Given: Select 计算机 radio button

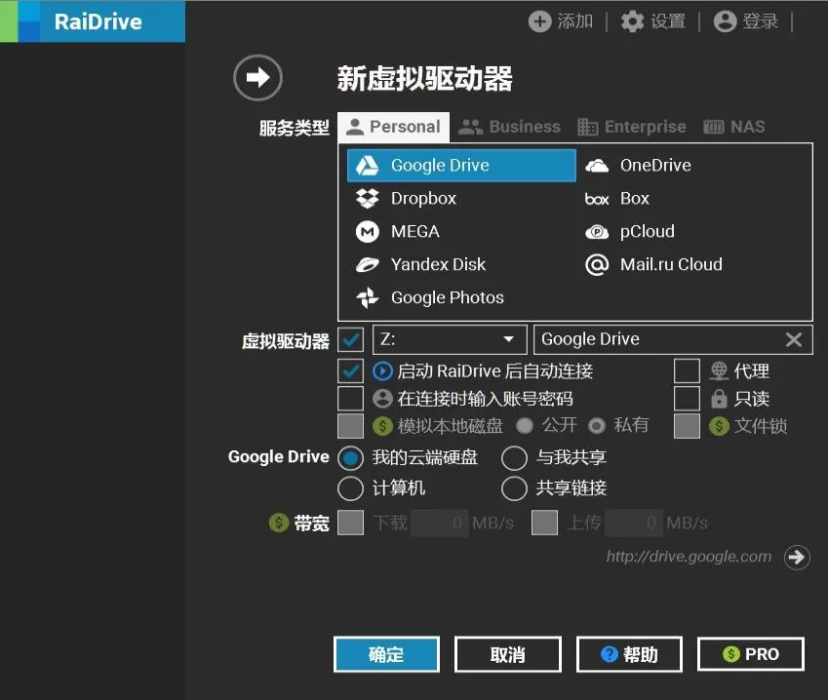Looking at the screenshot, I should point(351,488).
